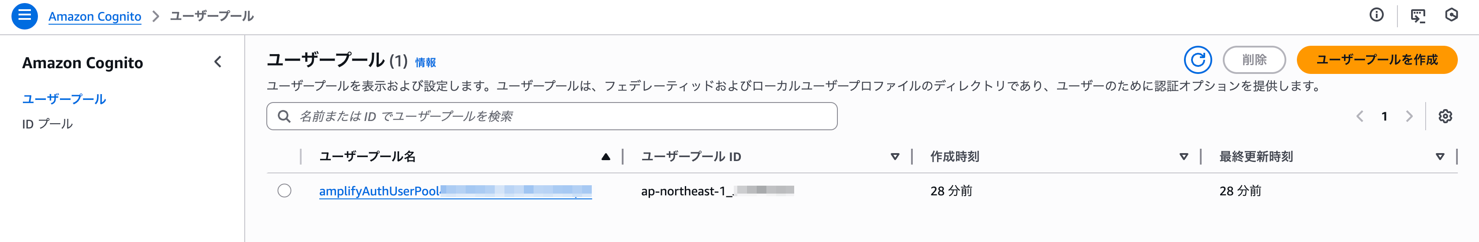
Task: Focus the user pool search field
Action: pyautogui.click(x=551, y=117)
